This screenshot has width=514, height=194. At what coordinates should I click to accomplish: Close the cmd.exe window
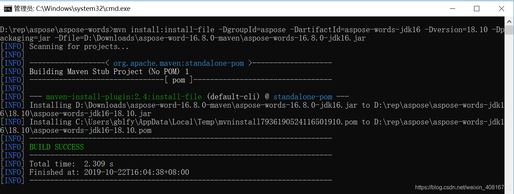pos(501,8)
